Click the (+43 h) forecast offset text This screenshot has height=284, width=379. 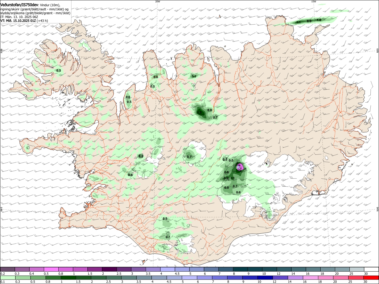(x=42, y=21)
